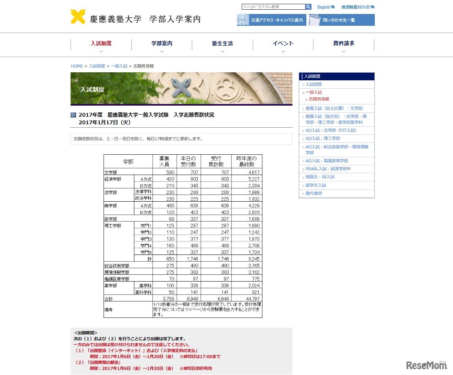Open sidebar link 入試制度
The height and width of the screenshot is (375, 453).
(314, 85)
